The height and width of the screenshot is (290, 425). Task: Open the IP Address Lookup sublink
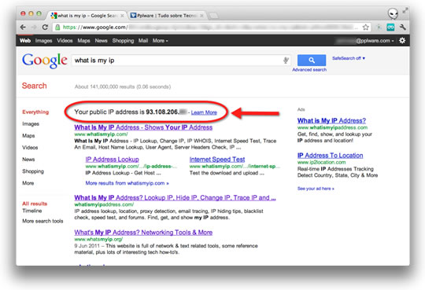pyautogui.click(x=113, y=160)
